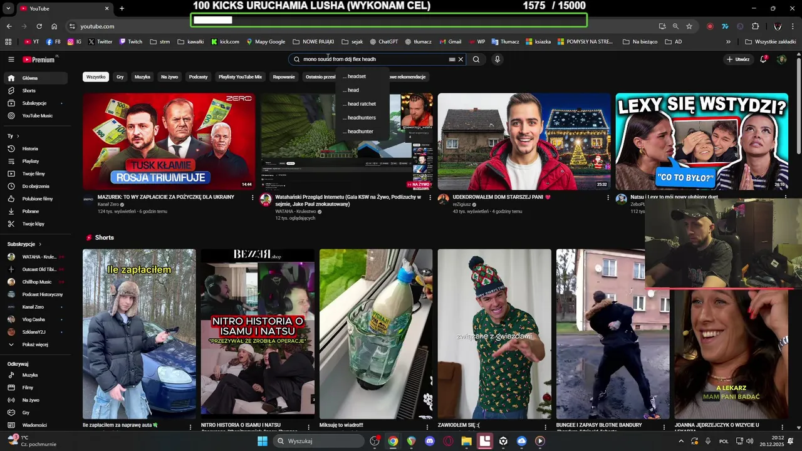Select the Wszystko filter chip

click(x=96, y=77)
